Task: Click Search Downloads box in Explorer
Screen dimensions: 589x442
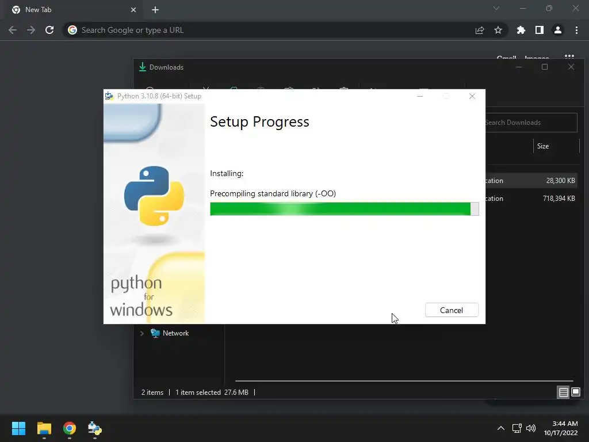Action: (x=531, y=123)
